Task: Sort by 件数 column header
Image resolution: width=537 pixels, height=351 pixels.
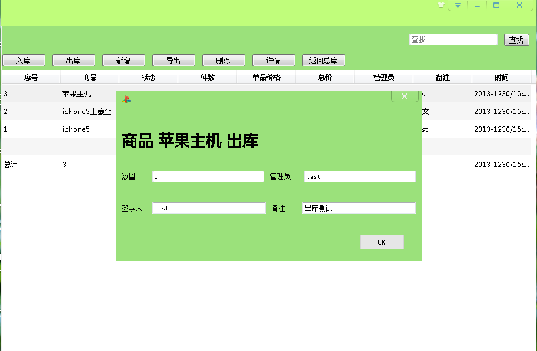Action: 208,78
